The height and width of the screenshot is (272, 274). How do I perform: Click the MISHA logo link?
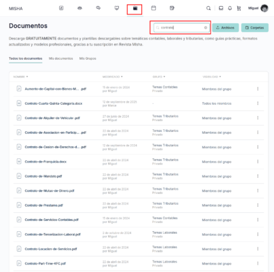(x=16, y=9)
